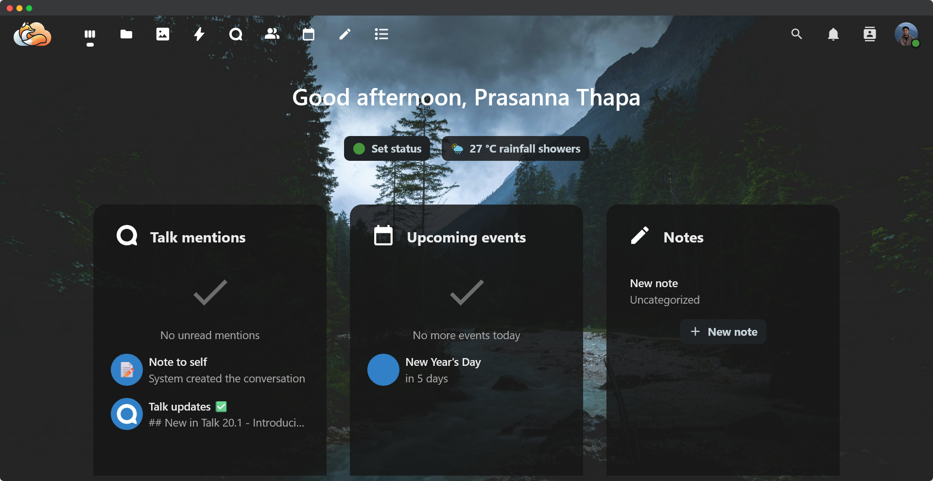The height and width of the screenshot is (481, 933).
Task: Click the Notes widget heading
Action: 684,237
